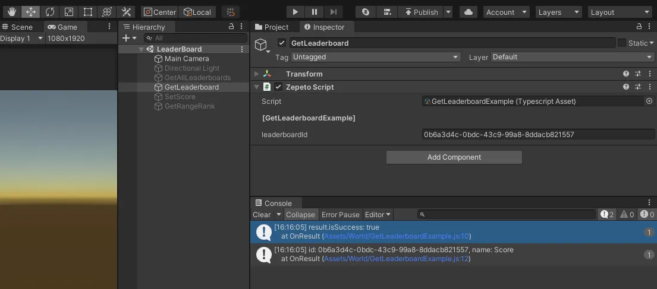Select the Hand tool
Image resolution: width=657 pixels, height=289 pixels.
pyautogui.click(x=12, y=12)
